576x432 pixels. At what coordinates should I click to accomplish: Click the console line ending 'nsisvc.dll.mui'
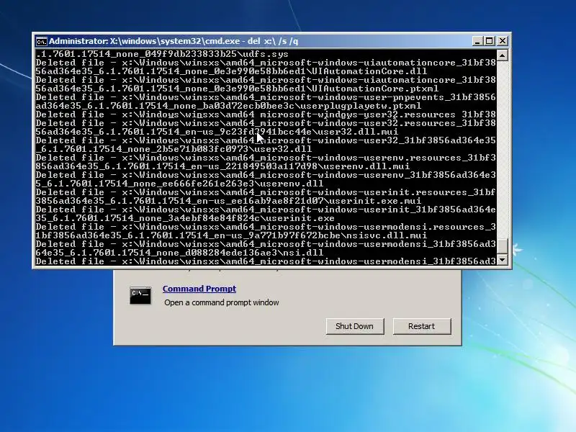click(231, 235)
